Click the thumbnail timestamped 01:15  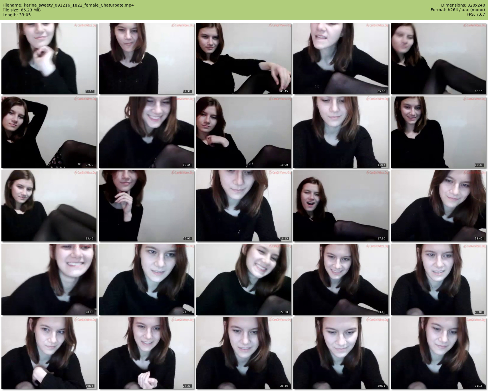(x=49, y=59)
